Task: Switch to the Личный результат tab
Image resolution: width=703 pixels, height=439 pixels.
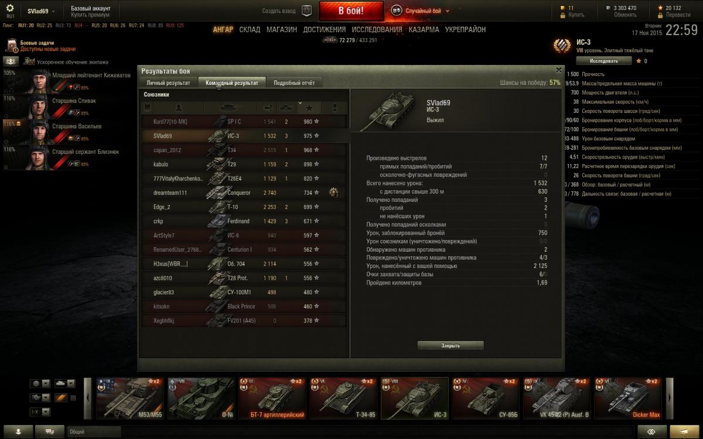Action: [168, 83]
